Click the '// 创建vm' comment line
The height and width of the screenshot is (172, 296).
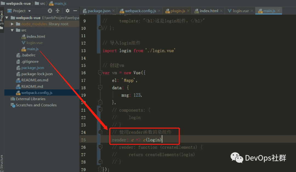point(113,65)
